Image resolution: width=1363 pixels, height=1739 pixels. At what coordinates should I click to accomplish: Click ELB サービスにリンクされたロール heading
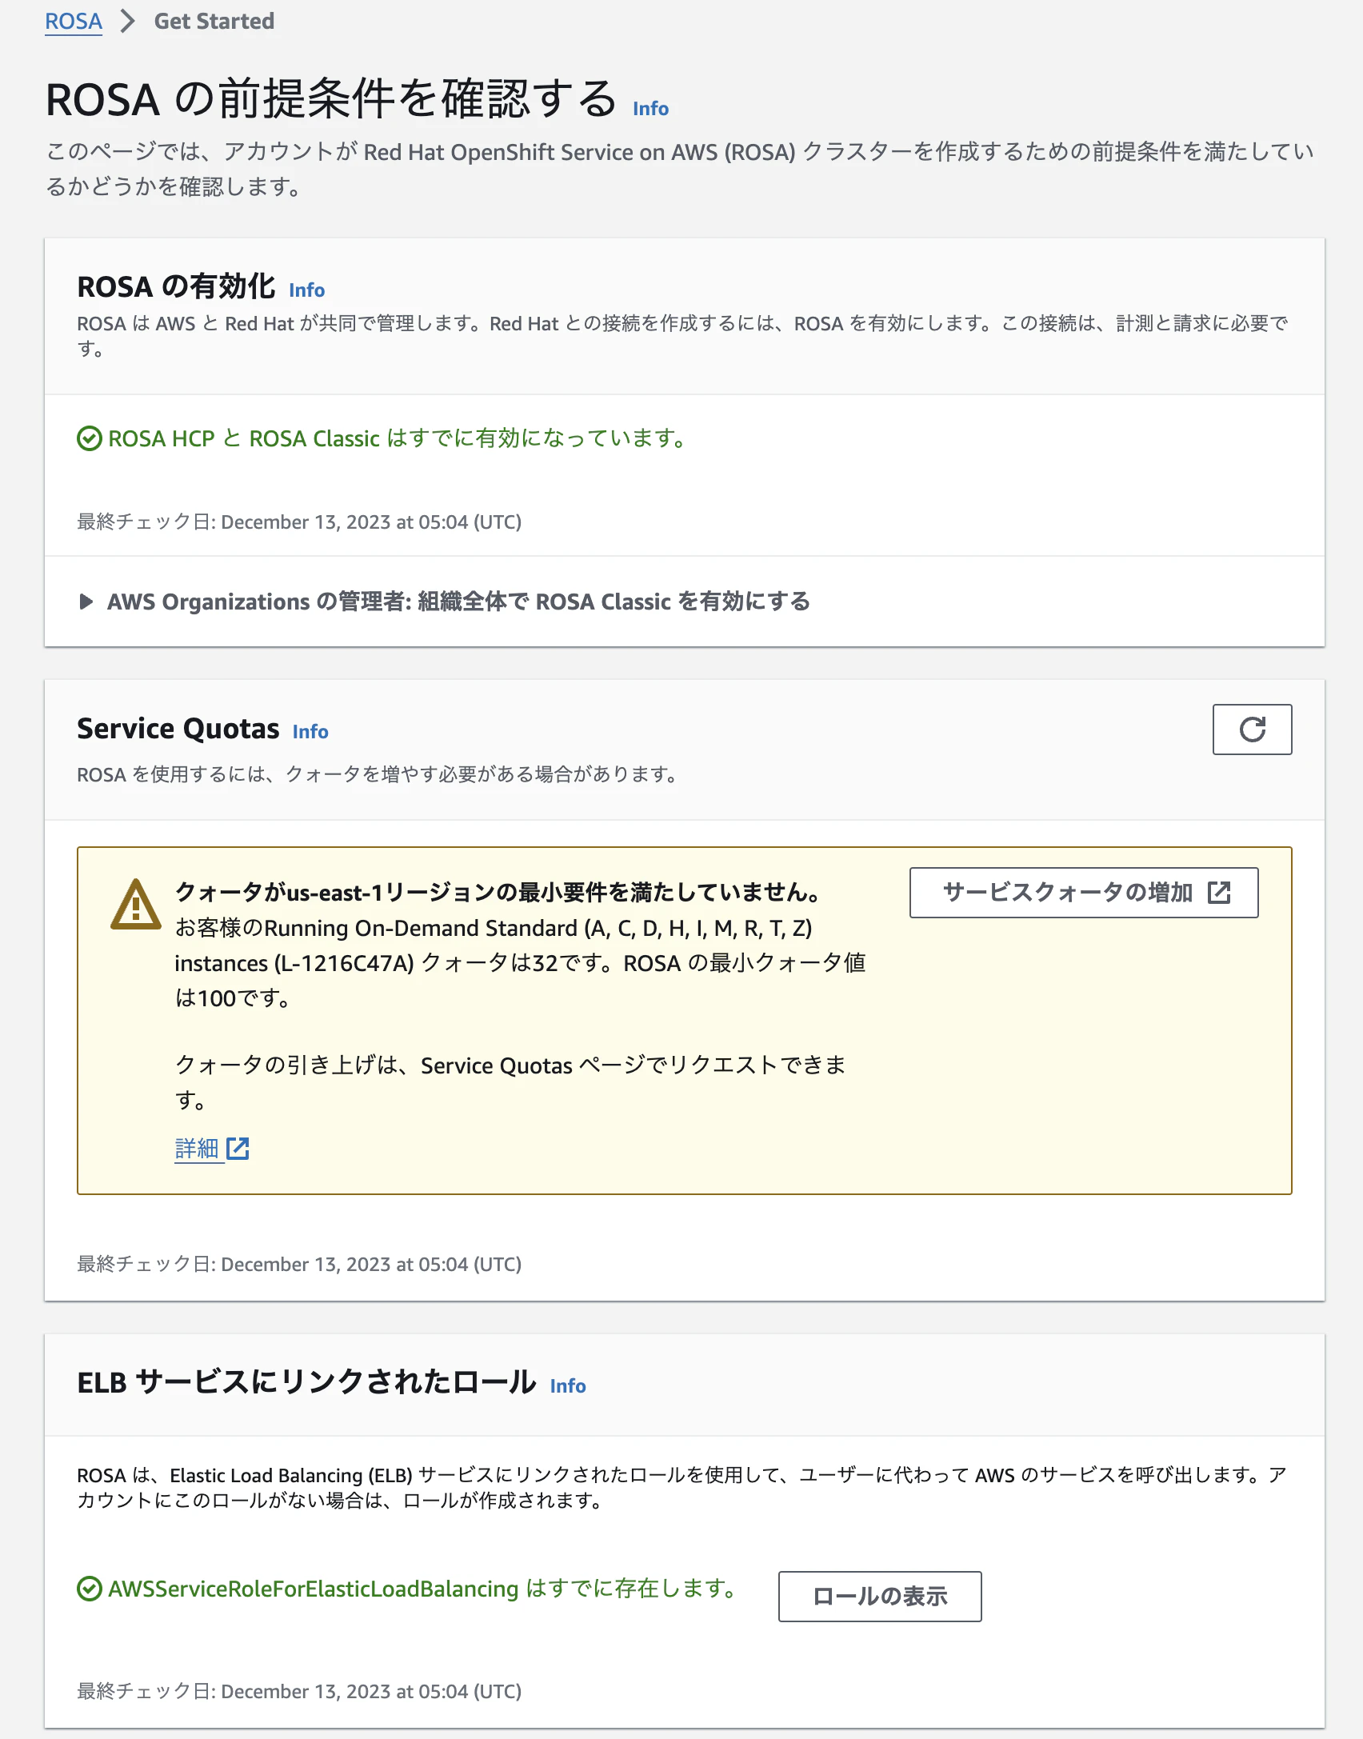click(x=306, y=1382)
